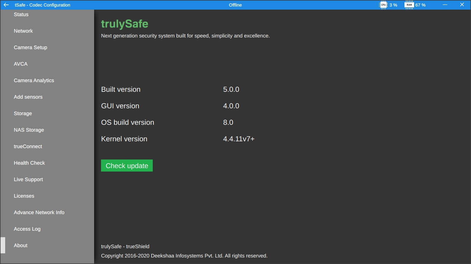
Task: Open Advance Network Info
Action: [x=39, y=212]
